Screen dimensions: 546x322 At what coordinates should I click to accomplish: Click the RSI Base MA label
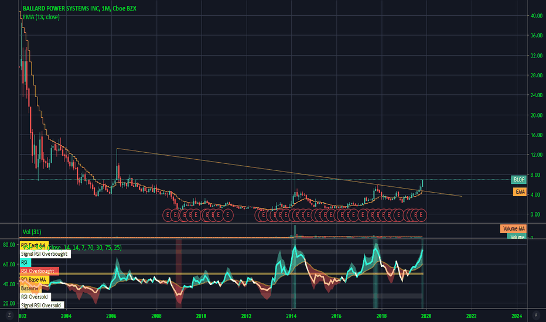pos(34,279)
